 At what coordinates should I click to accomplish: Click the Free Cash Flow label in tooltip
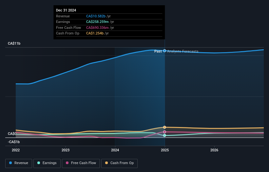pyautogui.click(x=68, y=28)
